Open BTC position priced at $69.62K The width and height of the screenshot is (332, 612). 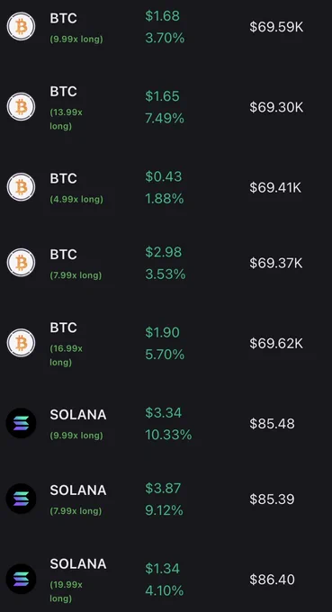click(x=166, y=343)
